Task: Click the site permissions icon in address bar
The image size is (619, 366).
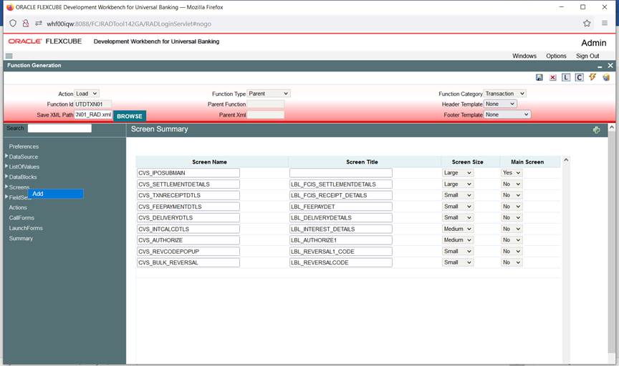Action: 38,24
